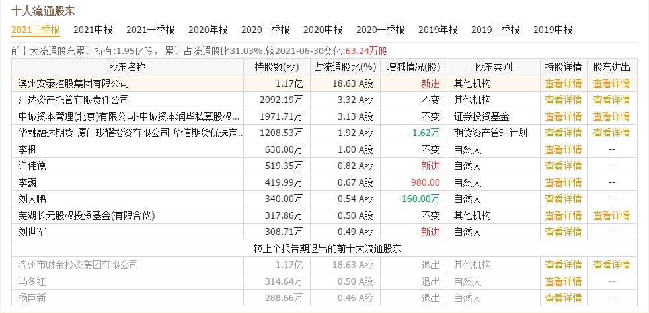This screenshot has width=649, height=313.
Task: Select the 2021三季报 tab
Action: pos(36,30)
